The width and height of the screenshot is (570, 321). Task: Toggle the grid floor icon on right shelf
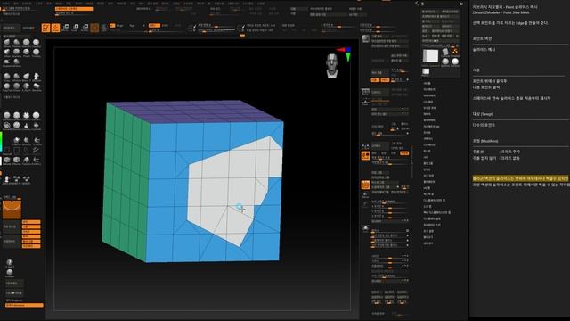click(x=365, y=92)
